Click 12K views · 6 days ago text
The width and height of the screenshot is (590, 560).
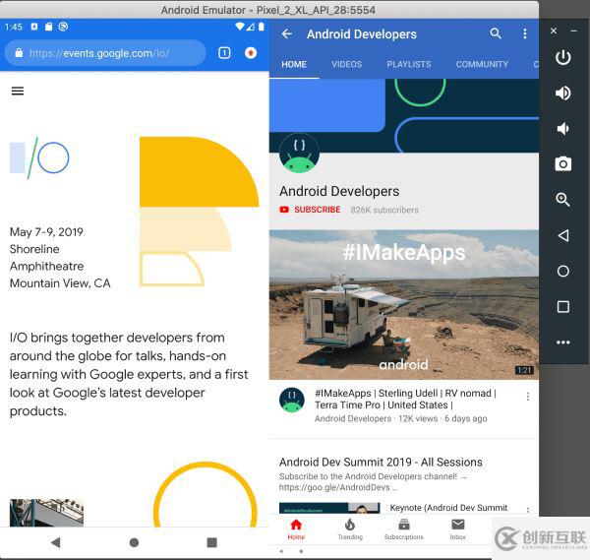click(x=442, y=418)
